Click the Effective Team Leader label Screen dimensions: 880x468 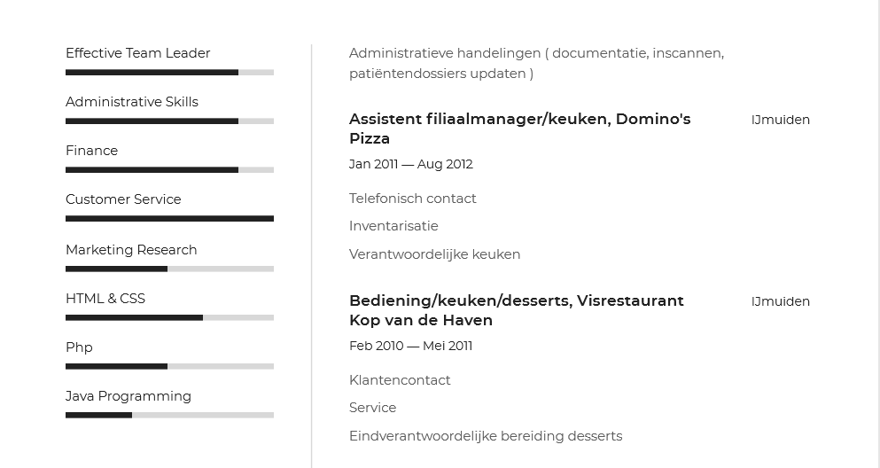pos(137,53)
